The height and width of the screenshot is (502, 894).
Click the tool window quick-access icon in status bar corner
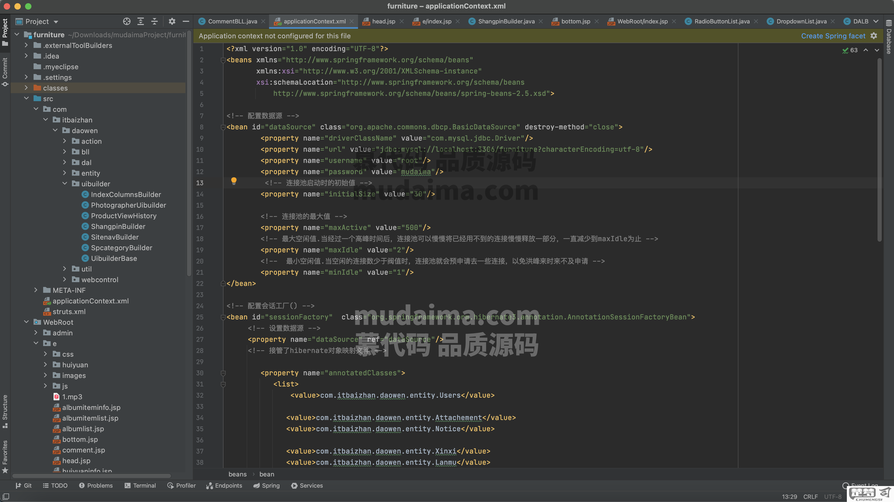6,496
